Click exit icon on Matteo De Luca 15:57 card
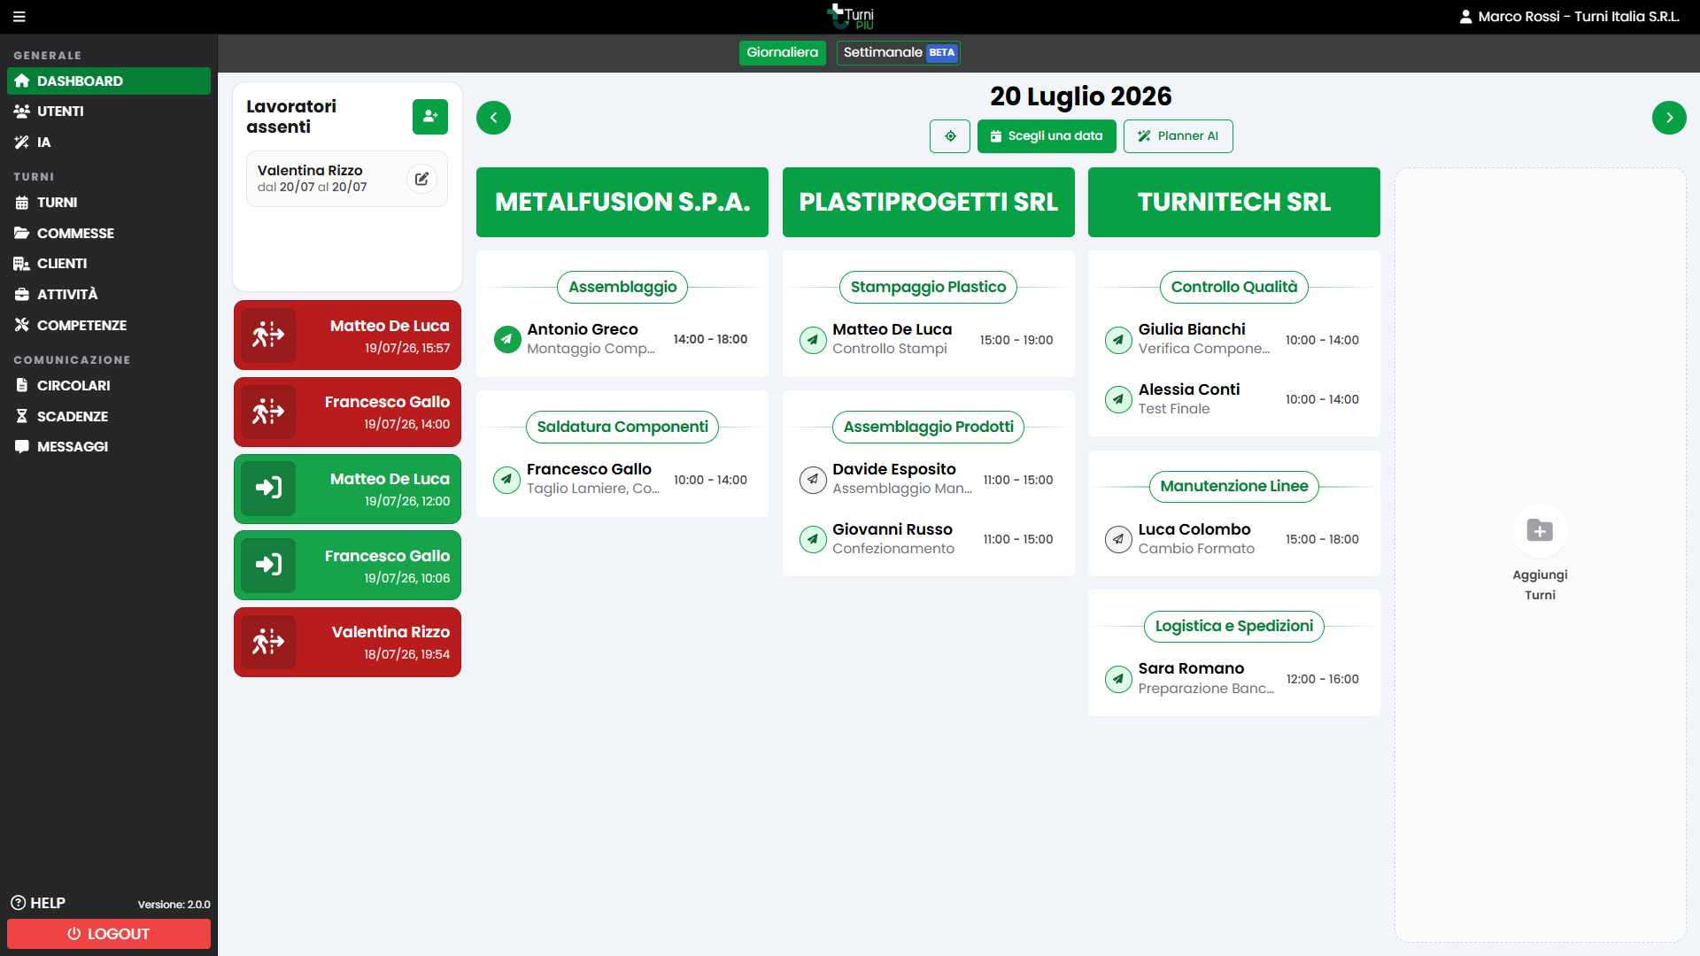This screenshot has height=956, width=1700. (x=268, y=335)
